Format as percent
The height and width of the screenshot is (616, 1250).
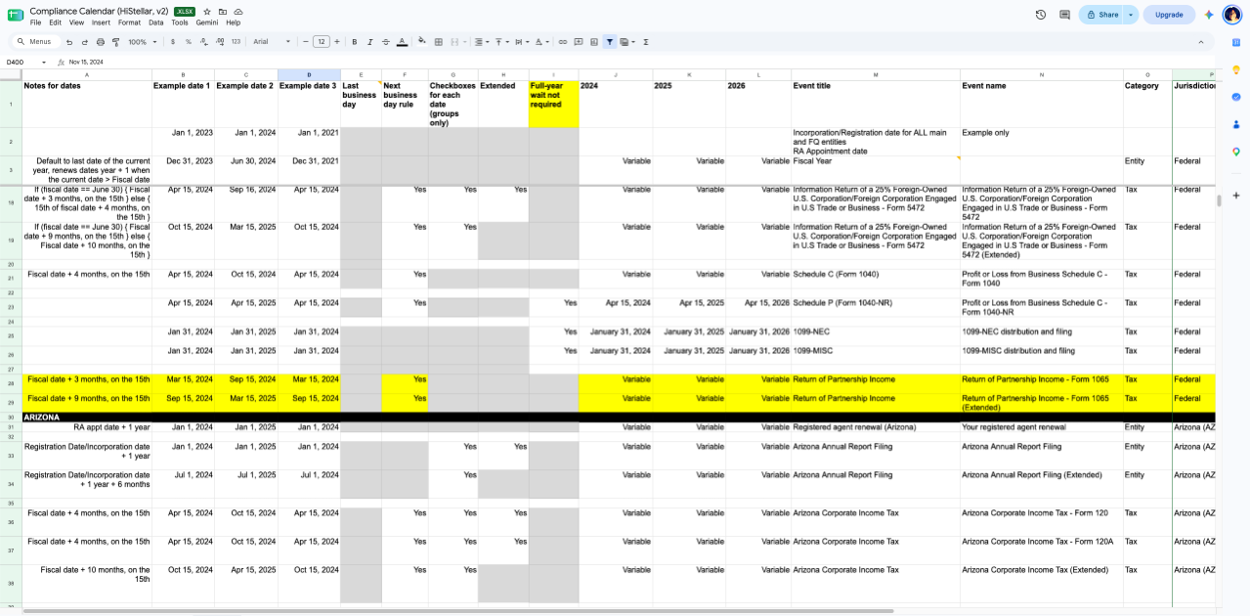[x=189, y=42]
